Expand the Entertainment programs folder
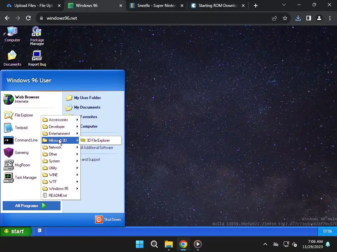 click(x=61, y=134)
